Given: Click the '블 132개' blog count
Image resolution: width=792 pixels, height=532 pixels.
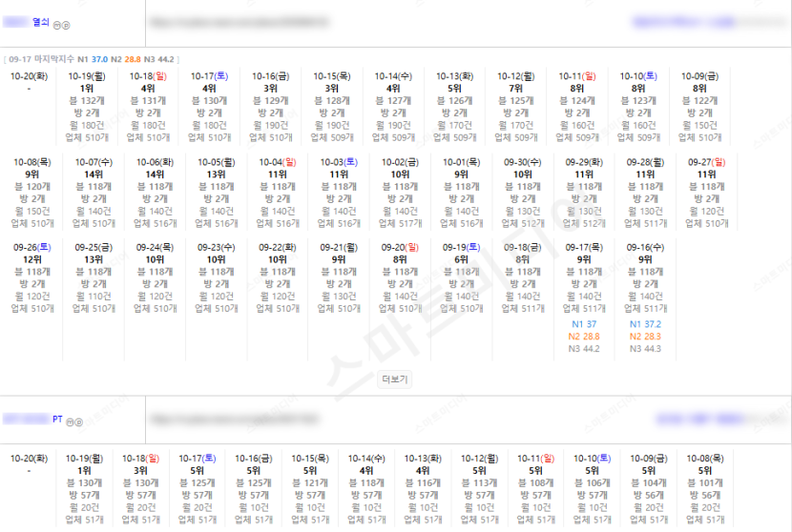Looking at the screenshot, I should click(x=87, y=101).
